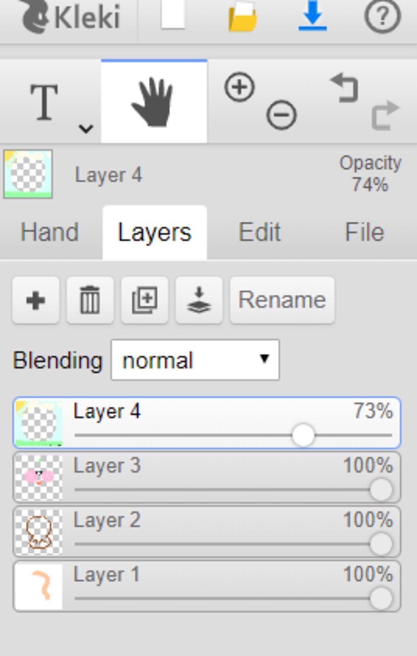Delete the layer with the trash icon
The image size is (417, 656).
pos(90,300)
